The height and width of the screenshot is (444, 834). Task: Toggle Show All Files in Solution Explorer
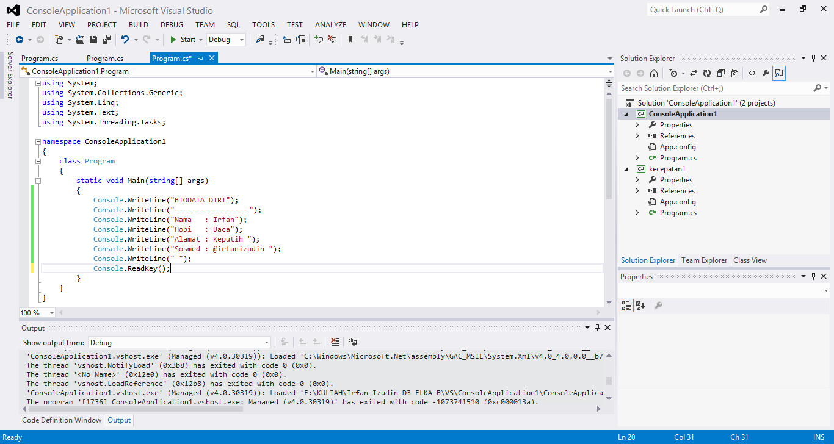click(734, 73)
